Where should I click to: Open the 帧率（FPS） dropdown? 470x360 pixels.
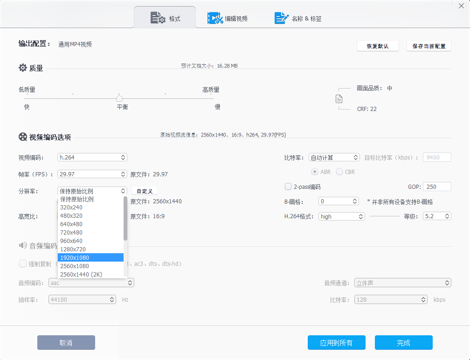coord(92,174)
